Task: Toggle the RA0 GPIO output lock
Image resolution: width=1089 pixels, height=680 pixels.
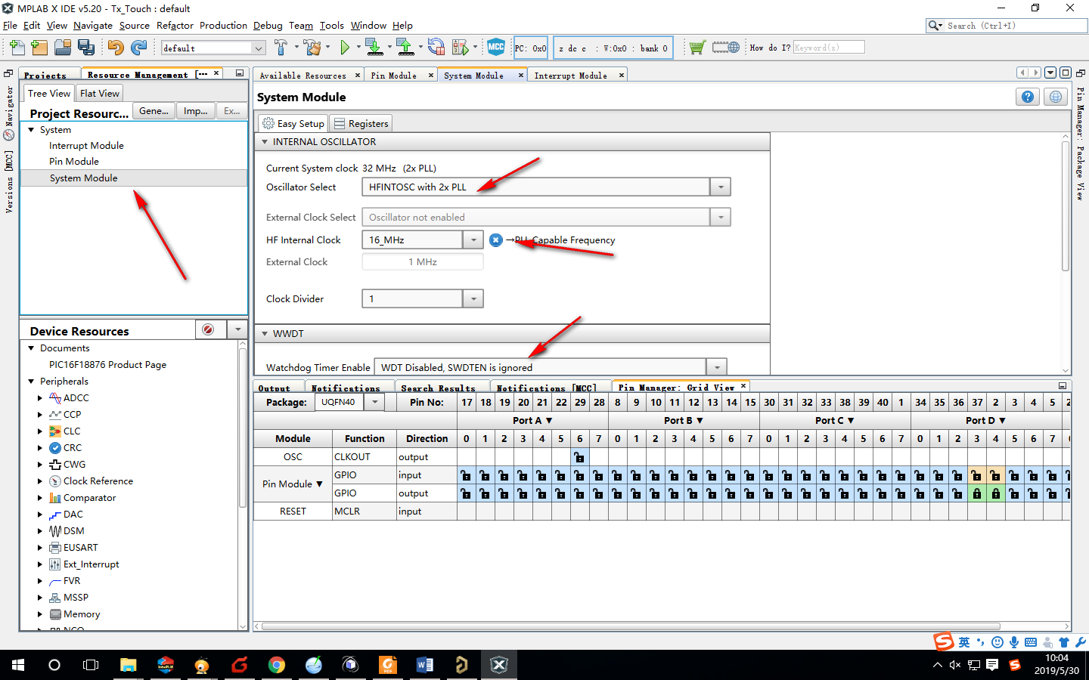Action: pyautogui.click(x=466, y=493)
